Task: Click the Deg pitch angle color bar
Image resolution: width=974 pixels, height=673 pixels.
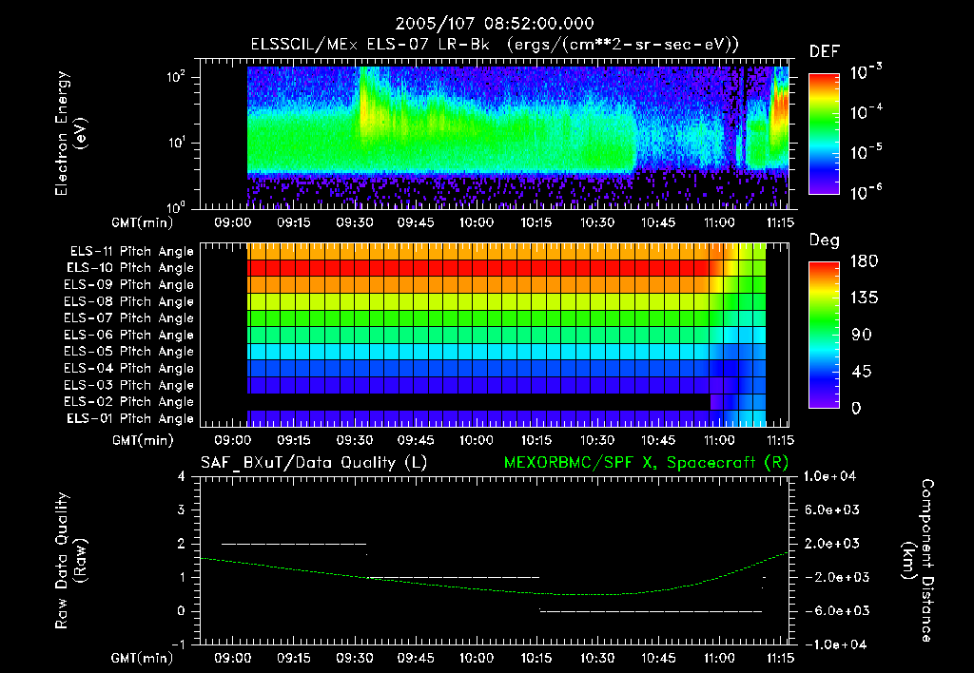Action: [x=823, y=335]
